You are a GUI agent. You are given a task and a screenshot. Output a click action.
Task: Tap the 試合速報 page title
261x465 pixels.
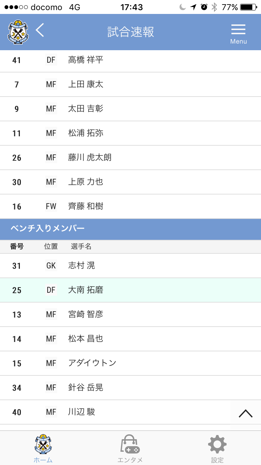(130, 32)
